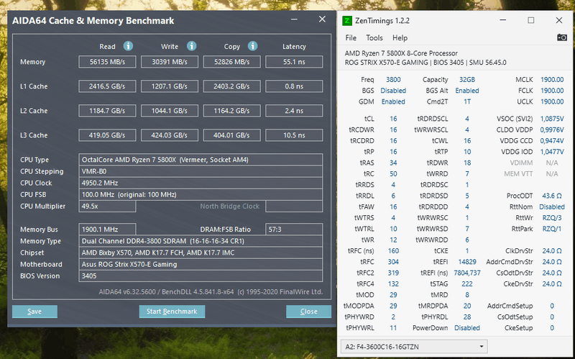575x359 pixels.
Task: Click Memory Copy value 52826 MB/s
Action: click(231, 62)
